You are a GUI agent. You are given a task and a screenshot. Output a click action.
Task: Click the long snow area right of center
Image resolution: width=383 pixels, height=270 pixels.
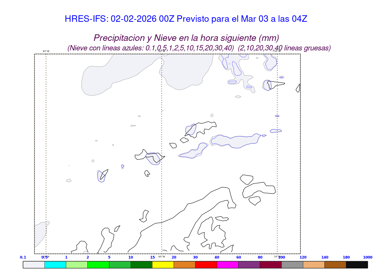pyautogui.click(x=234, y=141)
